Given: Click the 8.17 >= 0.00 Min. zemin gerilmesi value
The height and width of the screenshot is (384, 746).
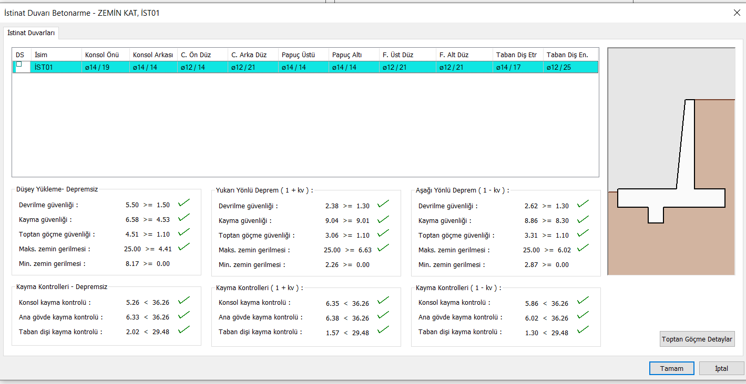Looking at the screenshot, I should (x=148, y=264).
